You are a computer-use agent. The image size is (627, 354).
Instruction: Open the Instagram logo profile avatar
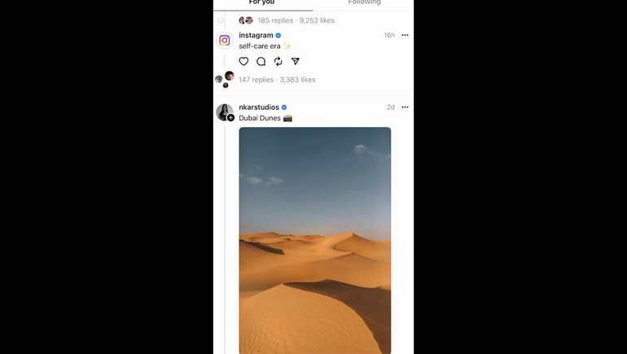click(x=225, y=41)
